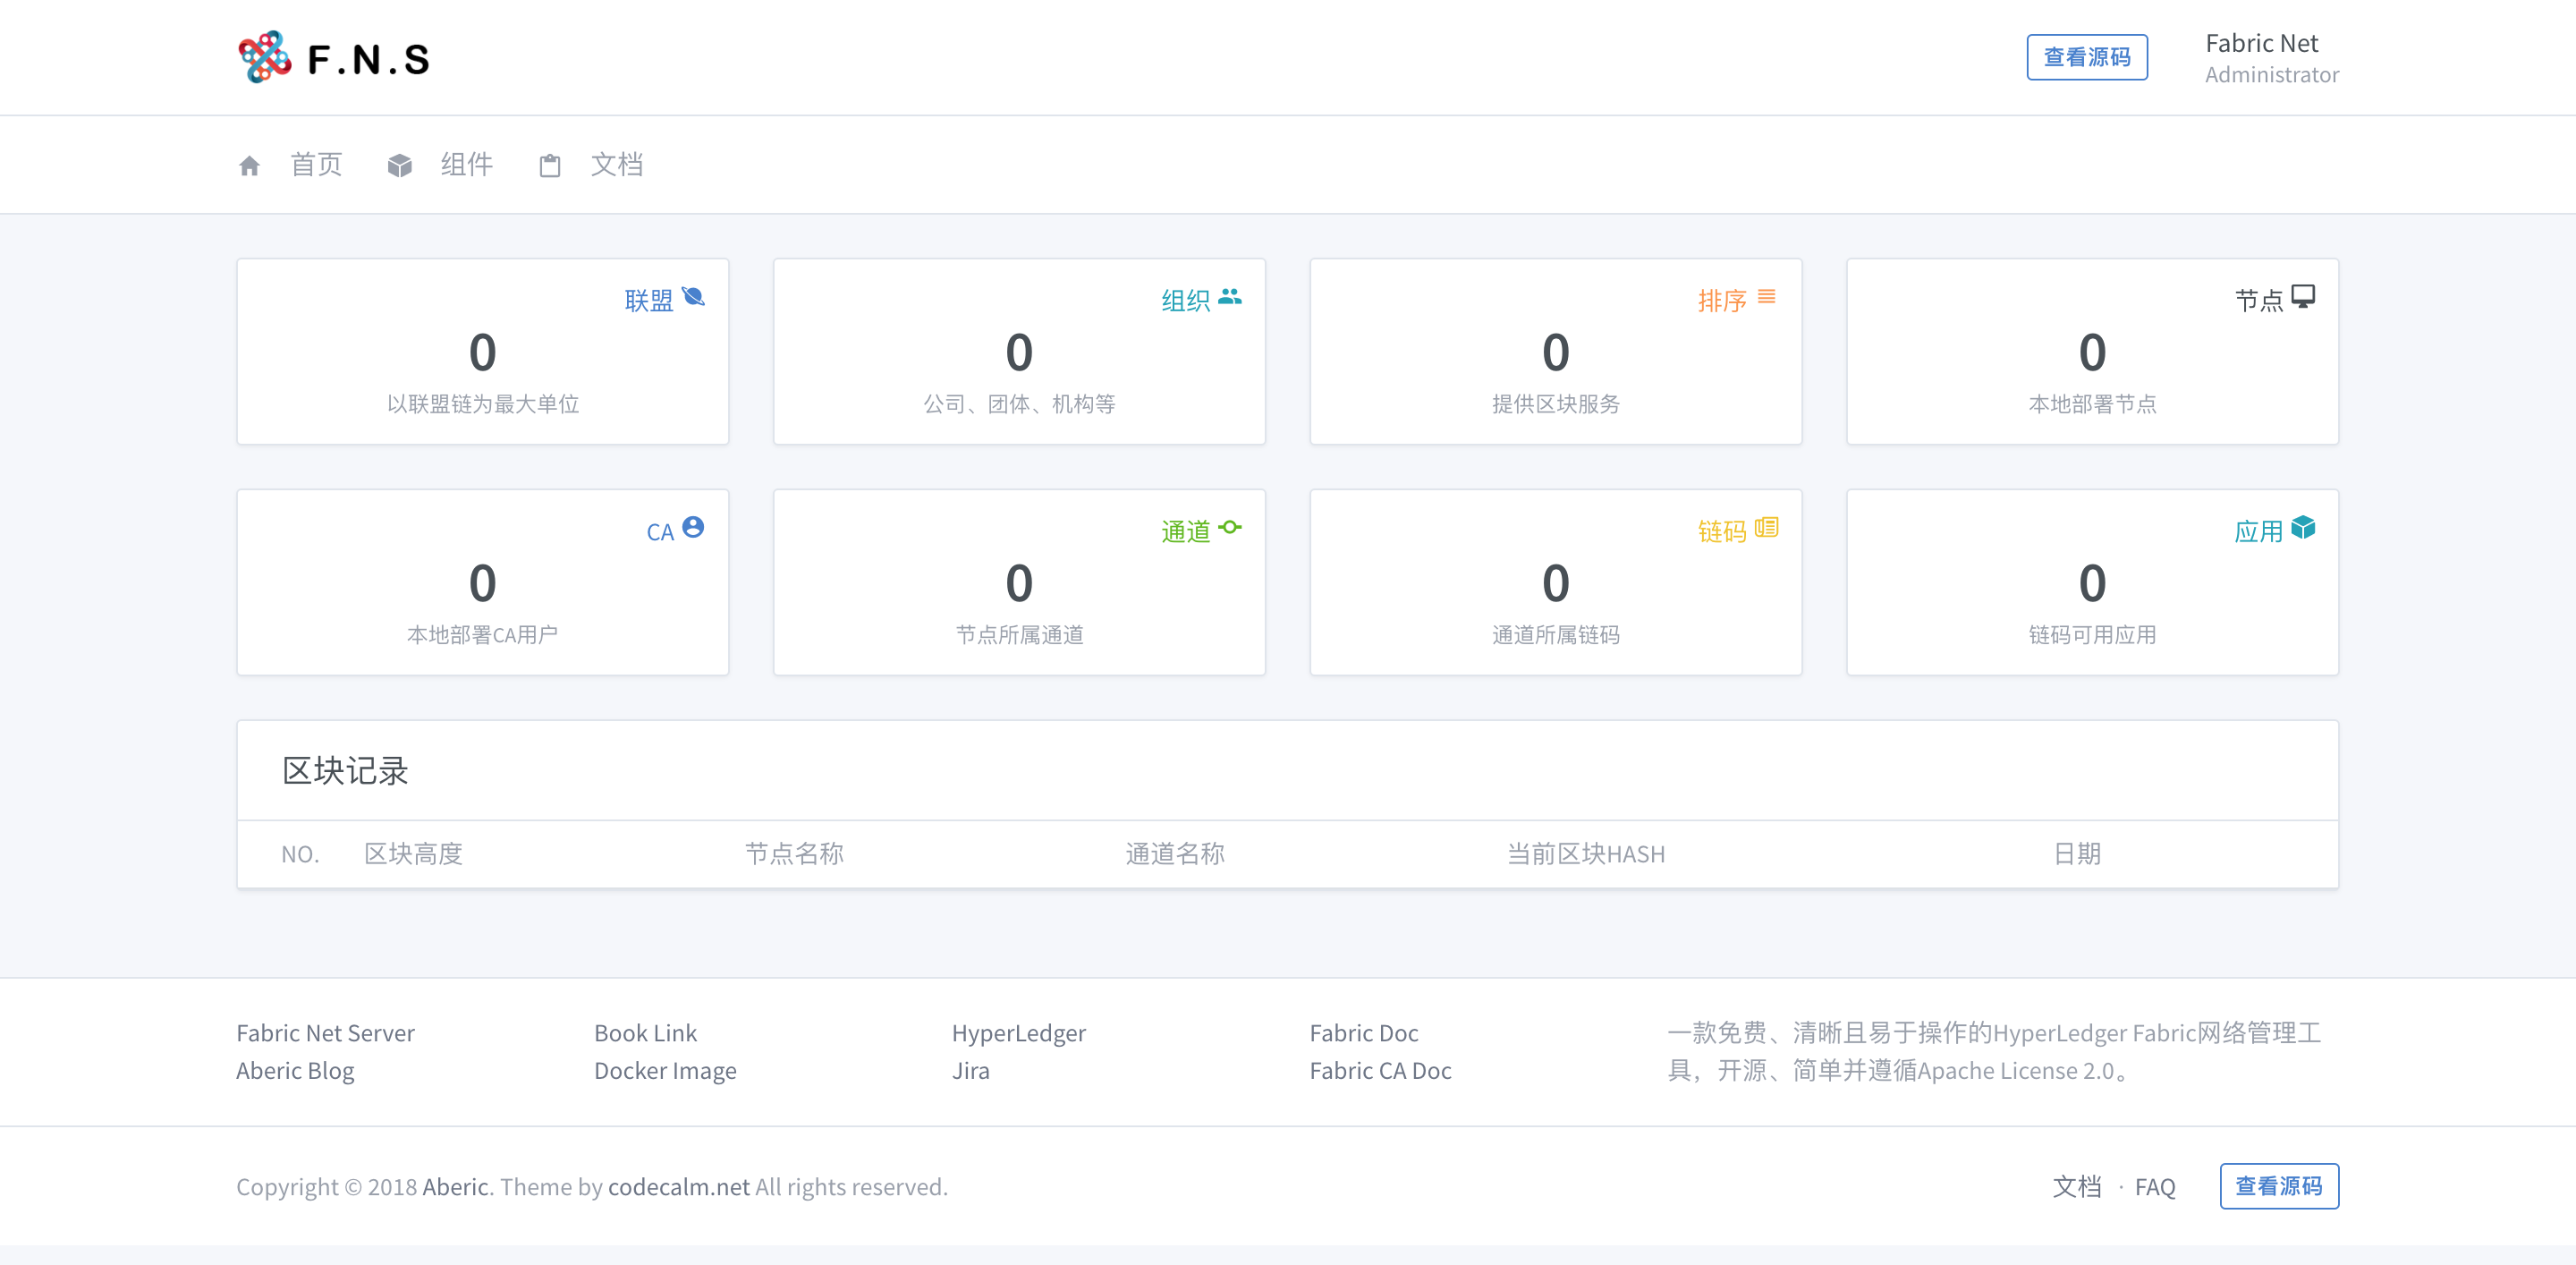Click the commit icon beside 通道
Screen dimensions: 2576x1265
click(1230, 528)
